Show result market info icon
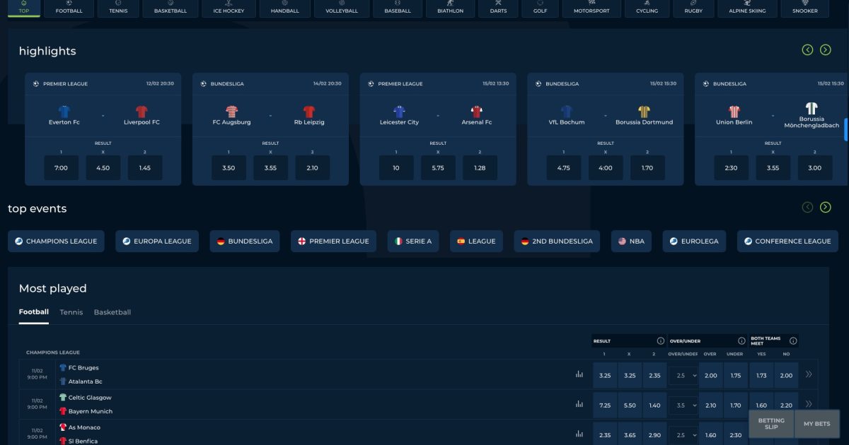The height and width of the screenshot is (445, 849). pyautogui.click(x=660, y=340)
